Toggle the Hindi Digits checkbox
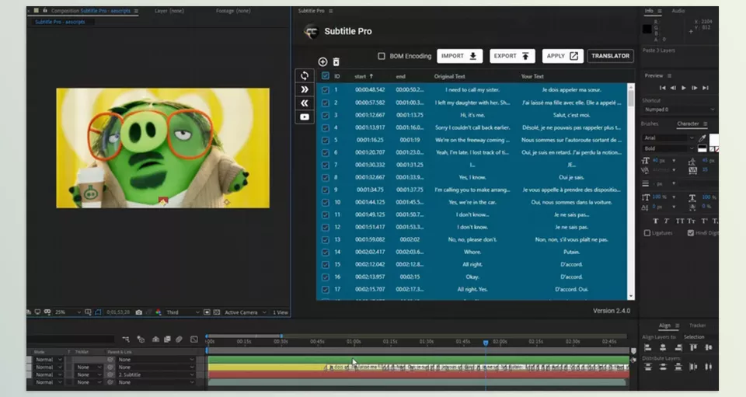The width and height of the screenshot is (746, 397). (690, 233)
